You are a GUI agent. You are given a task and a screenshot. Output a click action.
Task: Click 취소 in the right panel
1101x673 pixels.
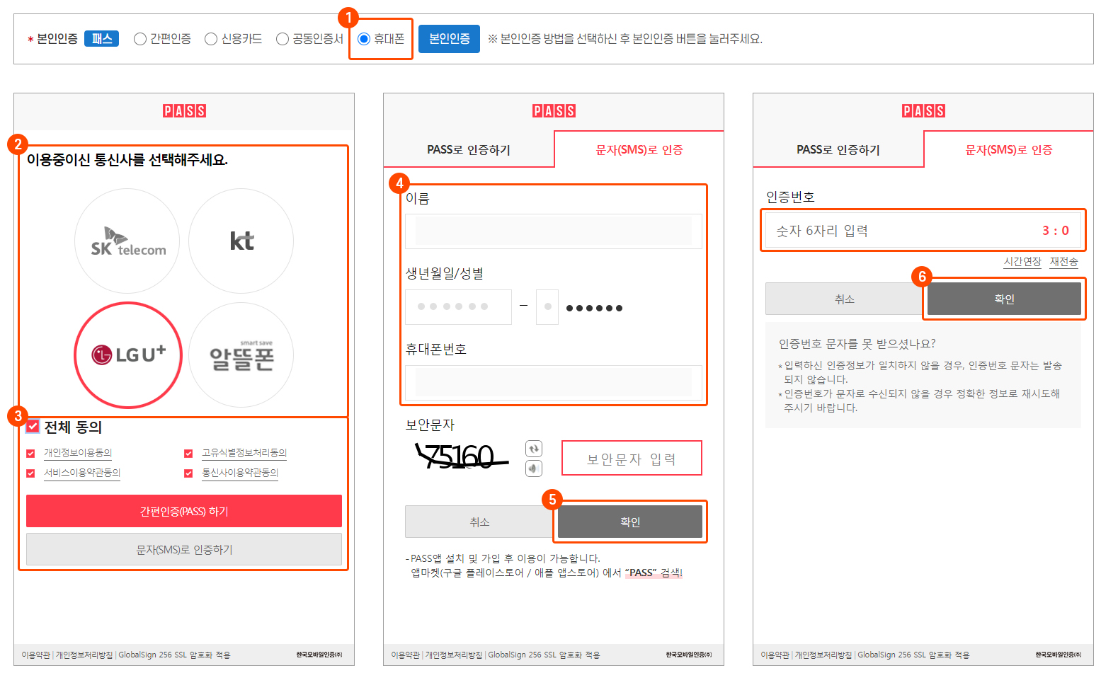845,299
